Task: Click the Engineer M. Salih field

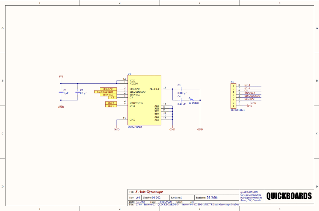Action: coord(212,198)
